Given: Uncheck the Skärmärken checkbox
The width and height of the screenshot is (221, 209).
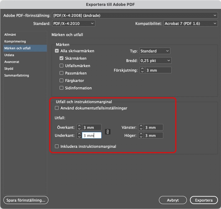Looking at the screenshot, I should (61, 58).
